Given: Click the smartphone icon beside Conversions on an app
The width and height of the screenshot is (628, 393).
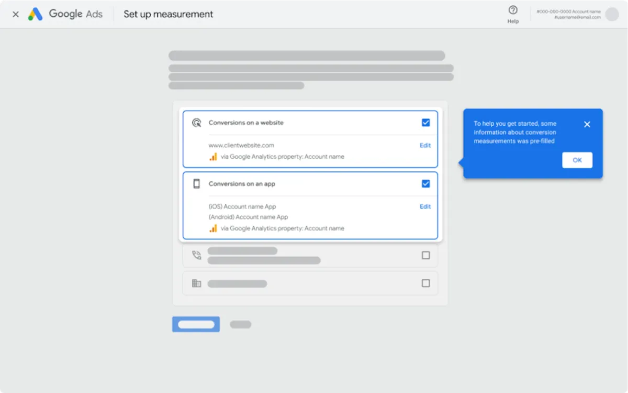Looking at the screenshot, I should [x=197, y=183].
